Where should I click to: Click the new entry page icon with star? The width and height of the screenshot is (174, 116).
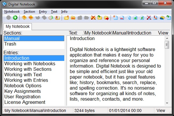[x=115, y=18]
